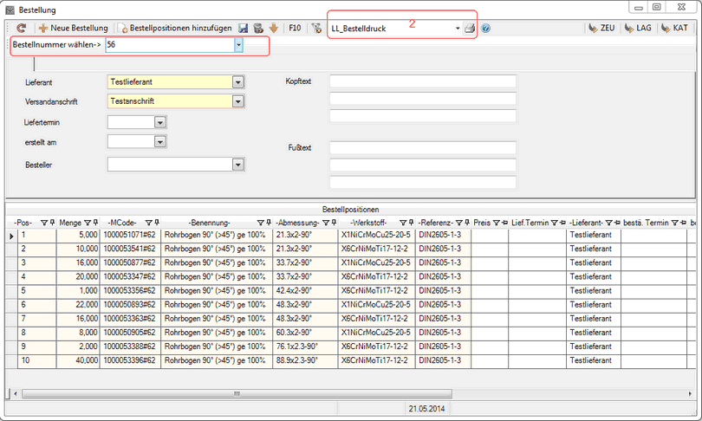The image size is (702, 421).
Task: Click the print icon next to LL_Bestelldruck
Action: 470,28
